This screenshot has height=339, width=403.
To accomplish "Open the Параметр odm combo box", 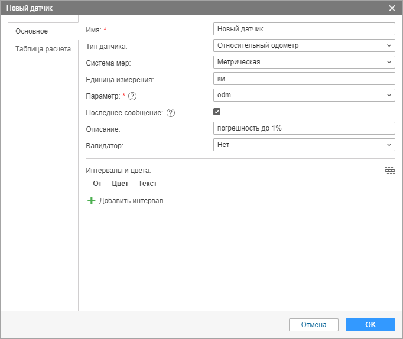I will pyautogui.click(x=304, y=95).
